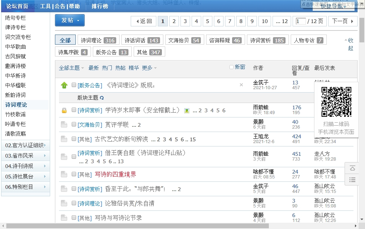Open 排行榜 in the top menu
365x229 pixels.
click(100, 6)
